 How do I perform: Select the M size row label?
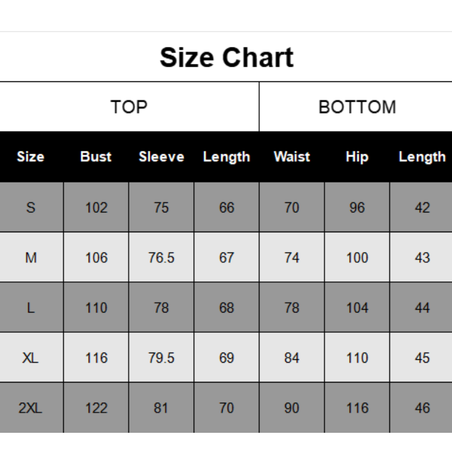click(31, 258)
